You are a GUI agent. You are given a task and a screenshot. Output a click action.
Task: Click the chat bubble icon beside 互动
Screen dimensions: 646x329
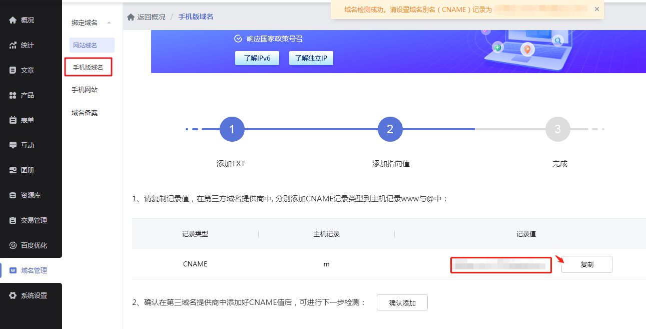(x=13, y=145)
